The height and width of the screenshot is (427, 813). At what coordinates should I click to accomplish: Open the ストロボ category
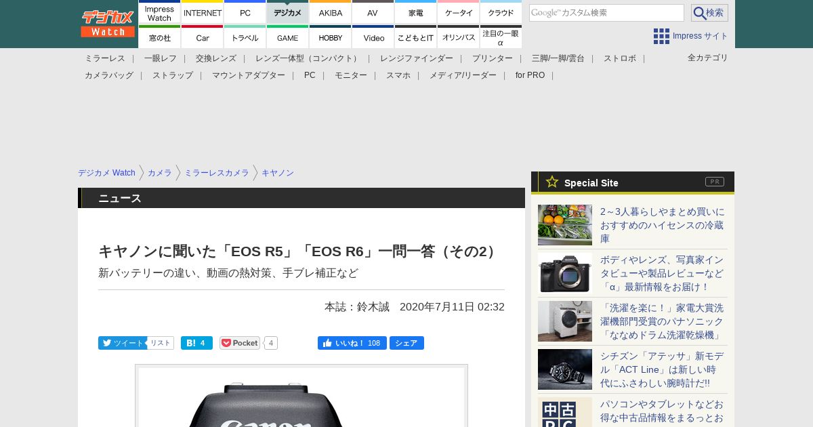click(x=620, y=58)
